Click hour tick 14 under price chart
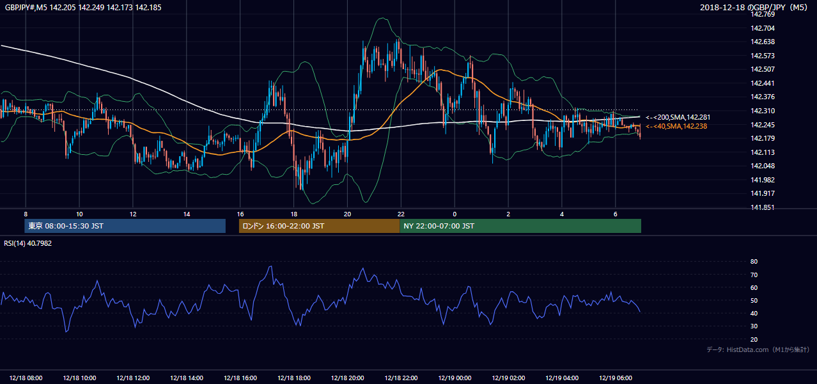817x384 pixels. 187,214
